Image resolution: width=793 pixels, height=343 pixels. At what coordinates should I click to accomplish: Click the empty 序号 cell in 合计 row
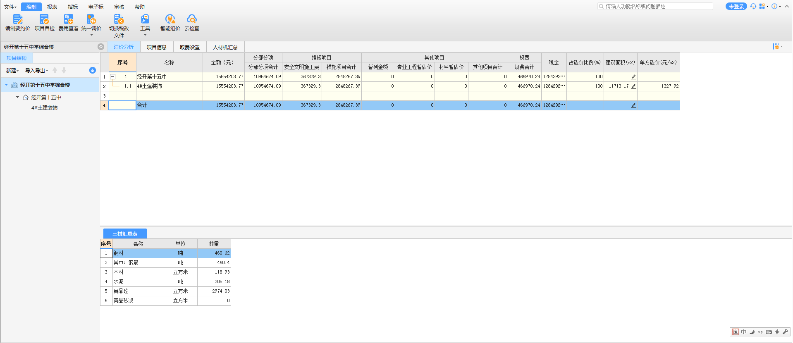pyautogui.click(x=122, y=105)
